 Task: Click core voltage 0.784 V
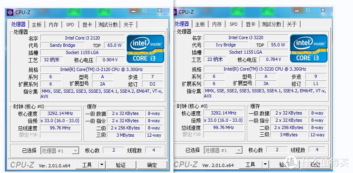pyautogui.click(x=274, y=59)
